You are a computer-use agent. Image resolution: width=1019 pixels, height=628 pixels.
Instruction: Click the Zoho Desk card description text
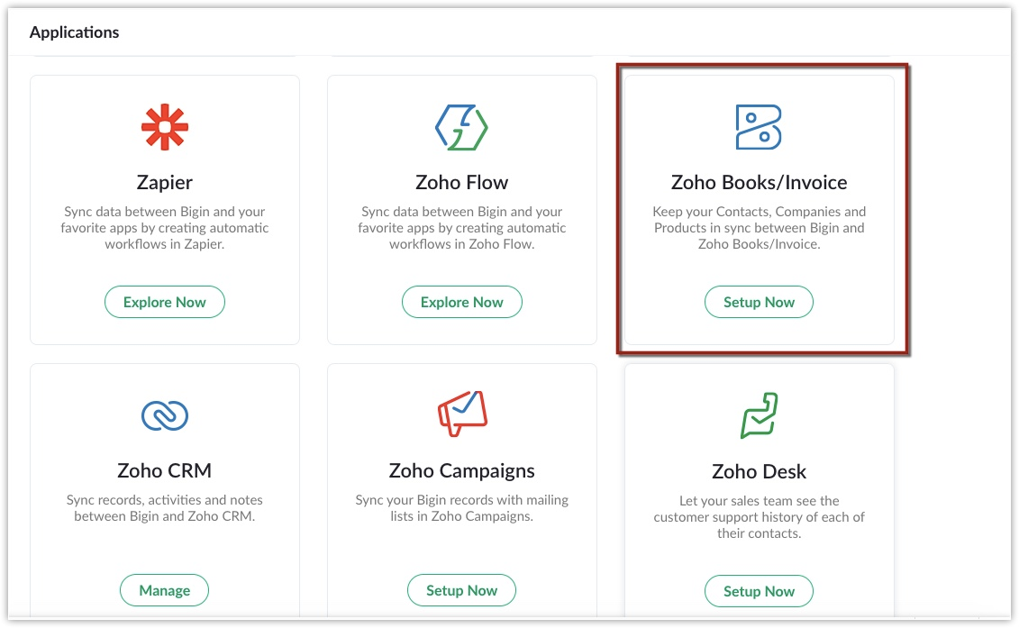[x=759, y=517]
